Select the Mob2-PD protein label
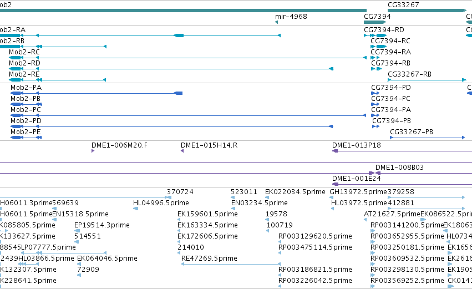472x289 pixels. tap(26, 121)
